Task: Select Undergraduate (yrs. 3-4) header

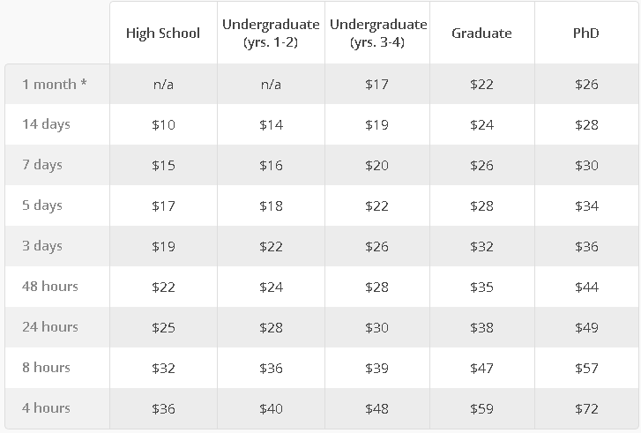Action: [x=378, y=34]
